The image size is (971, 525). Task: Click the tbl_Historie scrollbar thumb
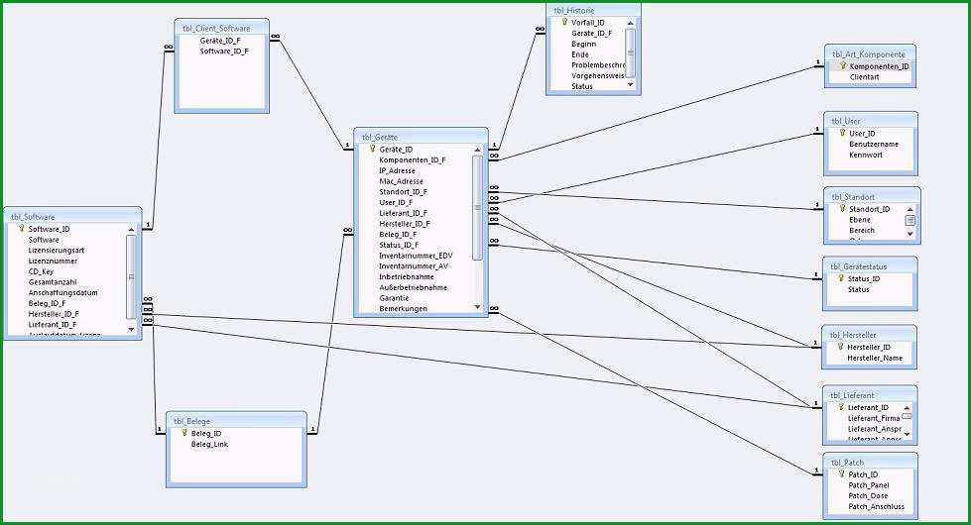click(631, 52)
